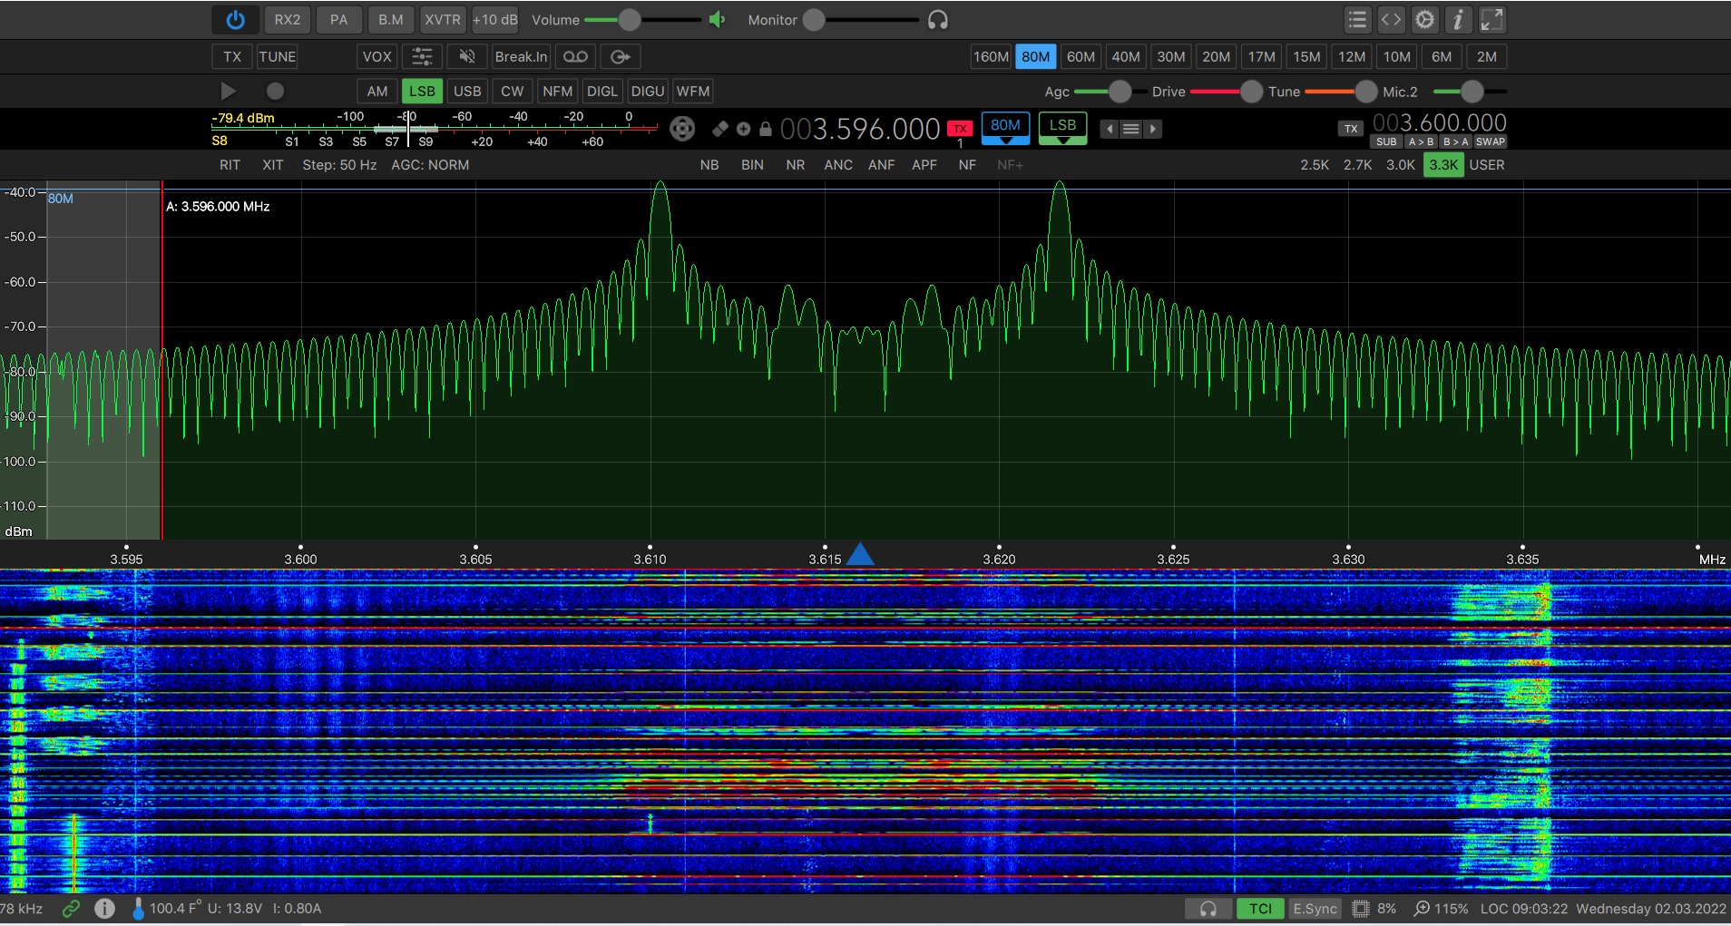The height and width of the screenshot is (926, 1731).
Task: Click the plus circle icon by the frequency
Action: click(x=743, y=129)
